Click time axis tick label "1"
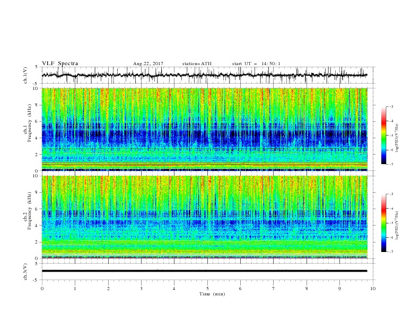The image size is (420, 324). click(x=75, y=289)
